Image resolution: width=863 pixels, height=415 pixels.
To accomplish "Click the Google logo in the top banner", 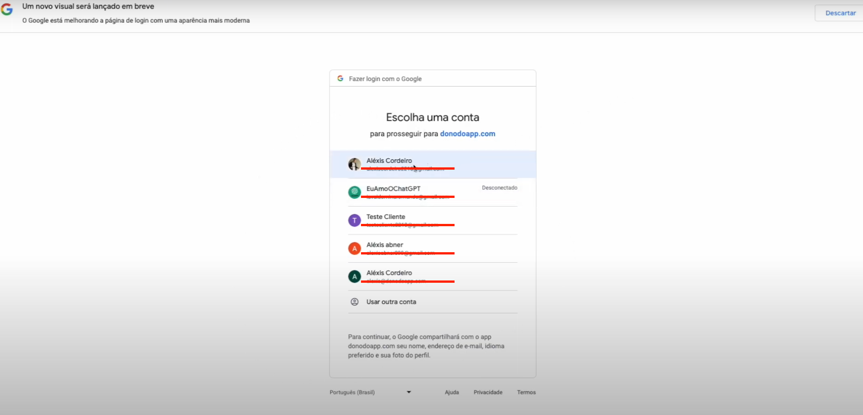I will [x=7, y=9].
